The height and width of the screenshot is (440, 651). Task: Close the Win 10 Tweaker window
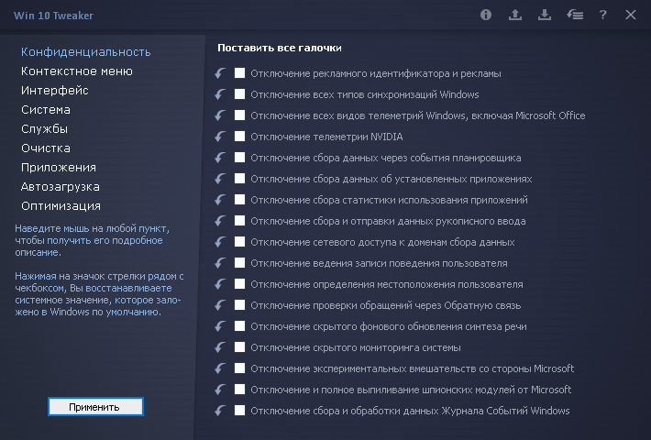click(630, 15)
